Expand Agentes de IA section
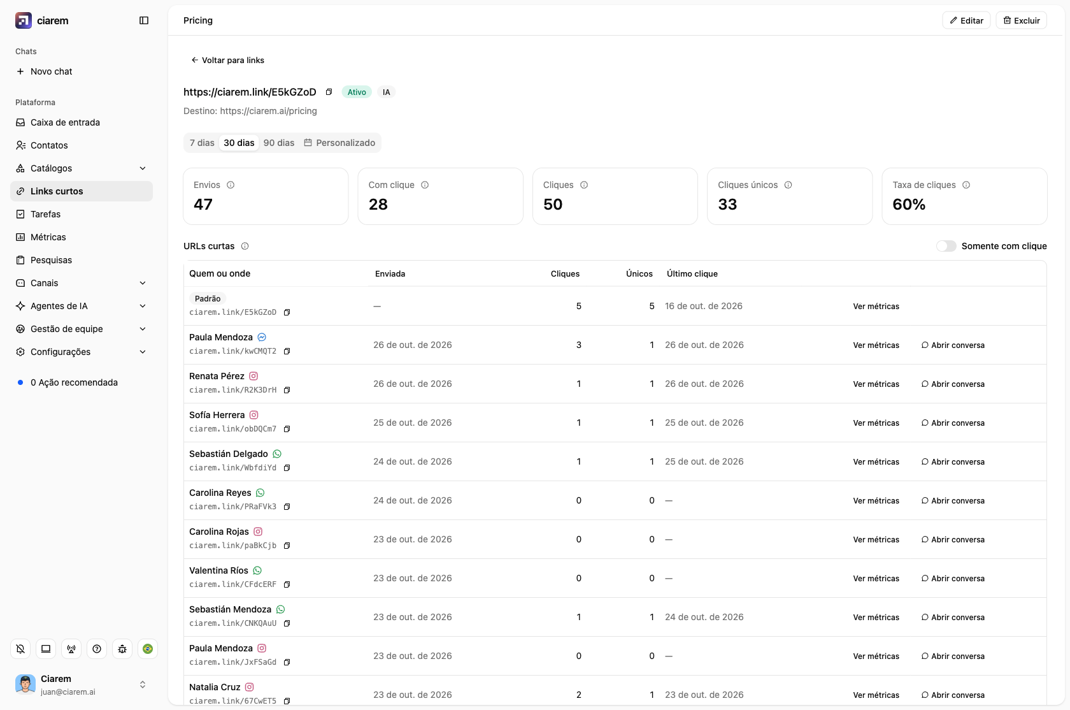The height and width of the screenshot is (710, 1070). pos(82,306)
